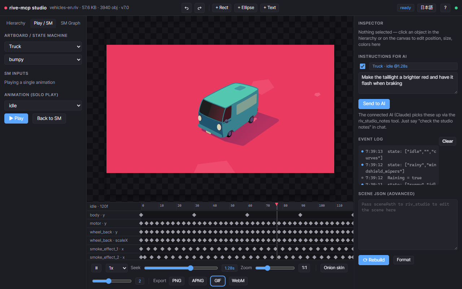The image size is (462, 289).
Task: Click the undo arrow button
Action: [x=187, y=8]
